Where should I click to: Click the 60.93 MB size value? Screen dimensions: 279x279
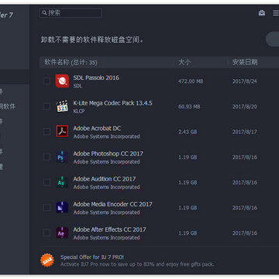pos(189,107)
